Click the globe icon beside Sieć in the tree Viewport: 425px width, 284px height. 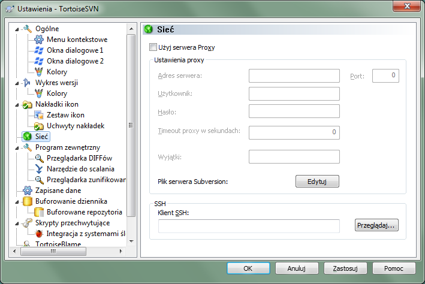tap(27, 137)
